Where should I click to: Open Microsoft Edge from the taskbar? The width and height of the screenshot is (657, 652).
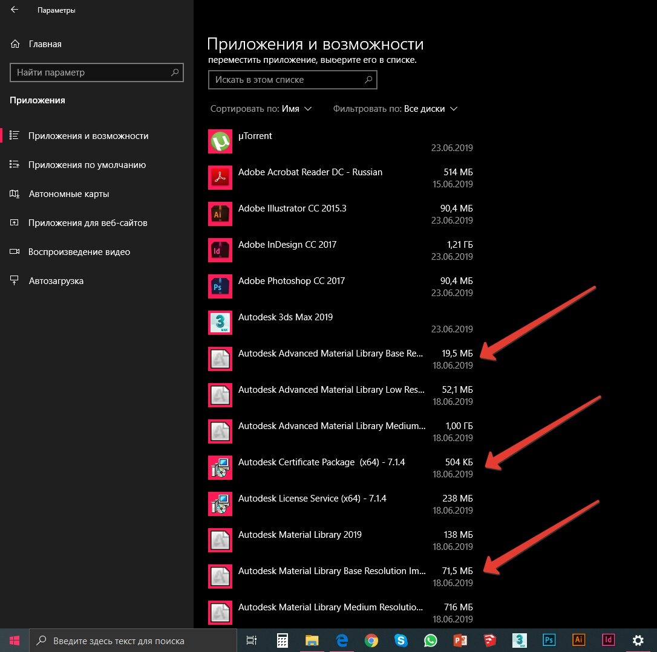[342, 641]
